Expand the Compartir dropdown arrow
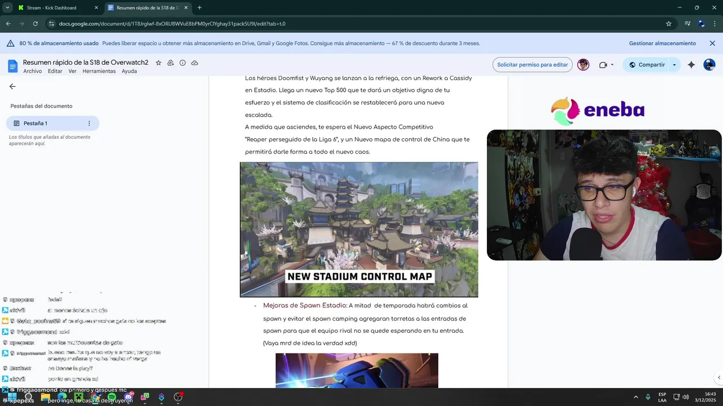Viewport: 723px width, 406px height. [x=674, y=65]
